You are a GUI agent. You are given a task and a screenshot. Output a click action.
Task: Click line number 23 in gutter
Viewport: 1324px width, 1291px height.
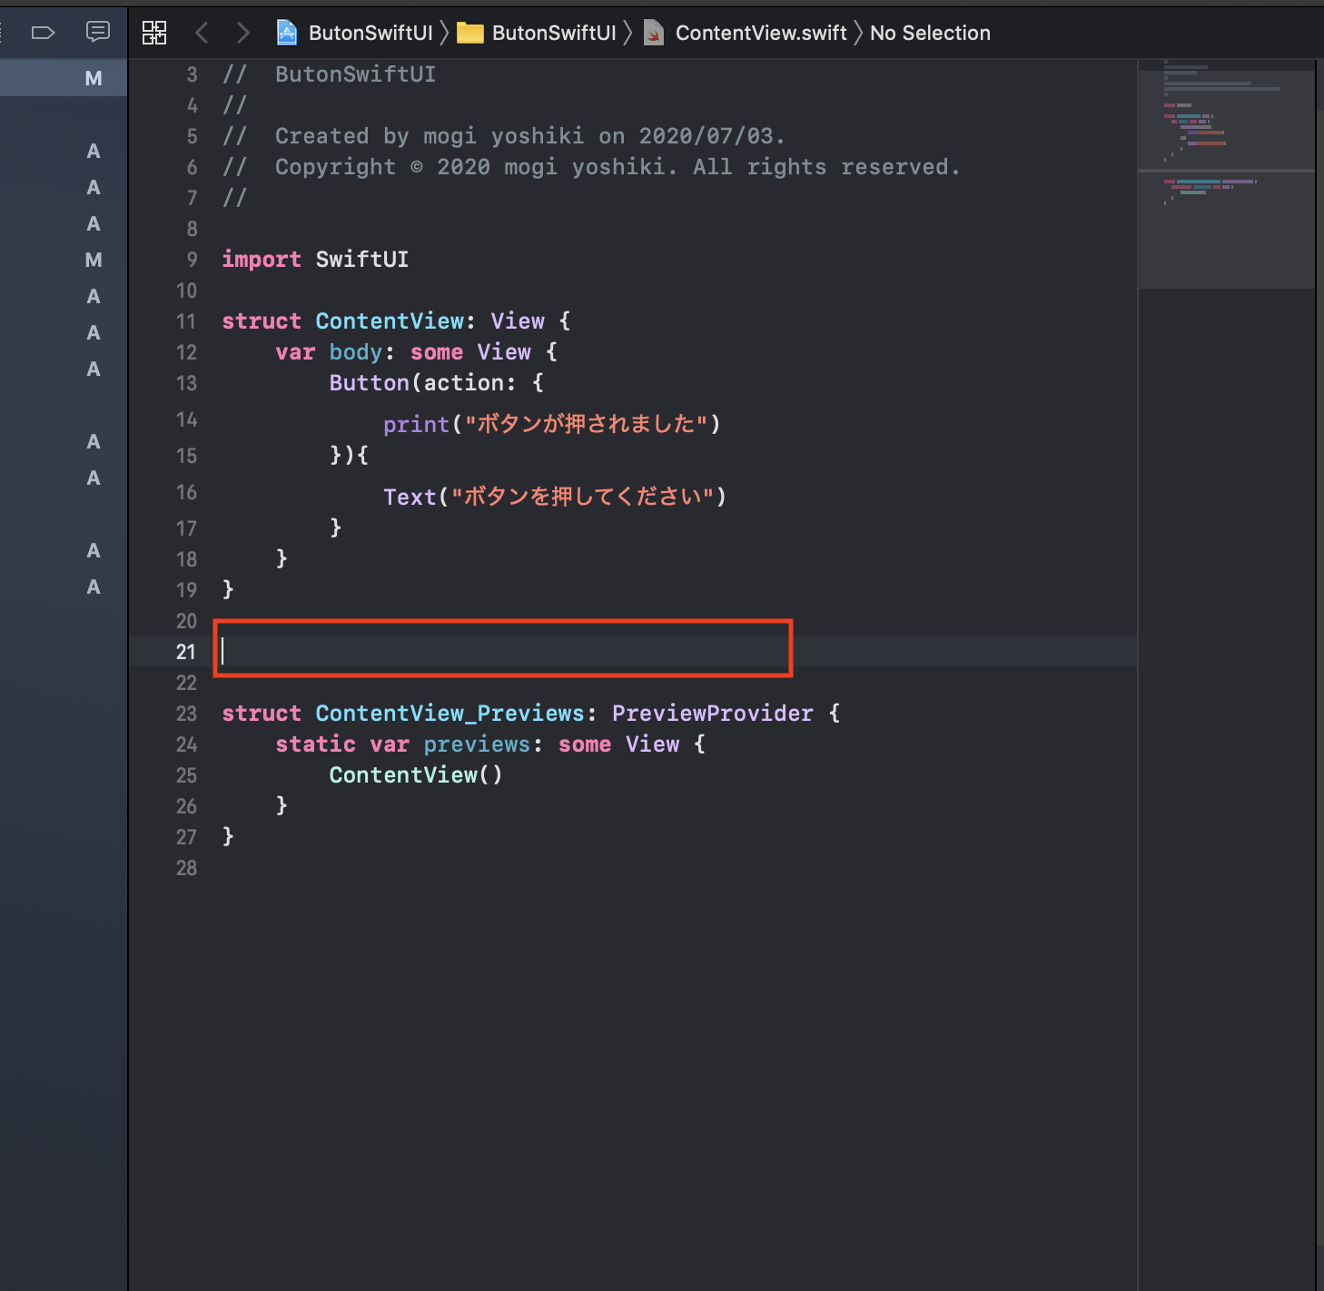click(x=186, y=714)
